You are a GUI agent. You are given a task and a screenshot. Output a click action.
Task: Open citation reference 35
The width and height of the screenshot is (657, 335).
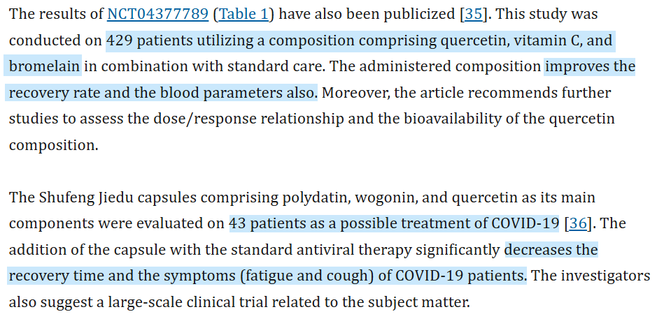click(x=474, y=14)
